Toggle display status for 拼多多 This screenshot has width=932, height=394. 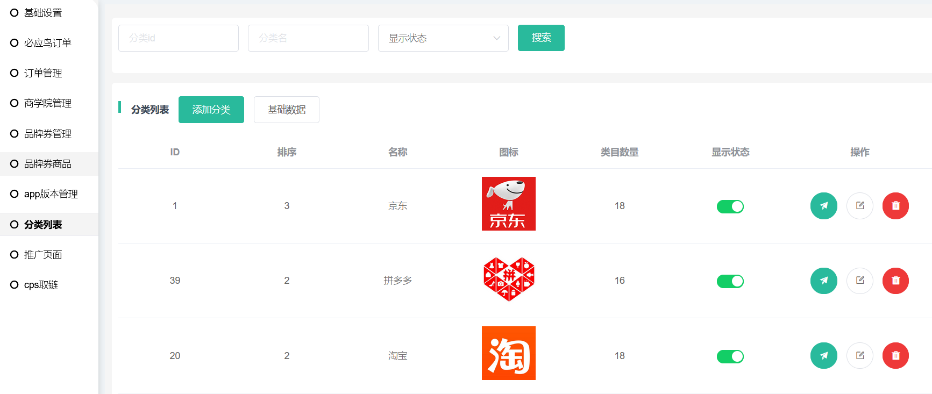tap(730, 281)
